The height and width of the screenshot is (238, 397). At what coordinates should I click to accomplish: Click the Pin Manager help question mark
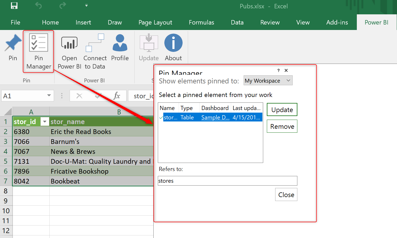click(279, 70)
